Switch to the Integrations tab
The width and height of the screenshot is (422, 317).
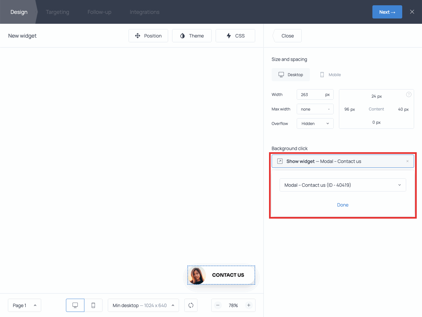pos(144,12)
